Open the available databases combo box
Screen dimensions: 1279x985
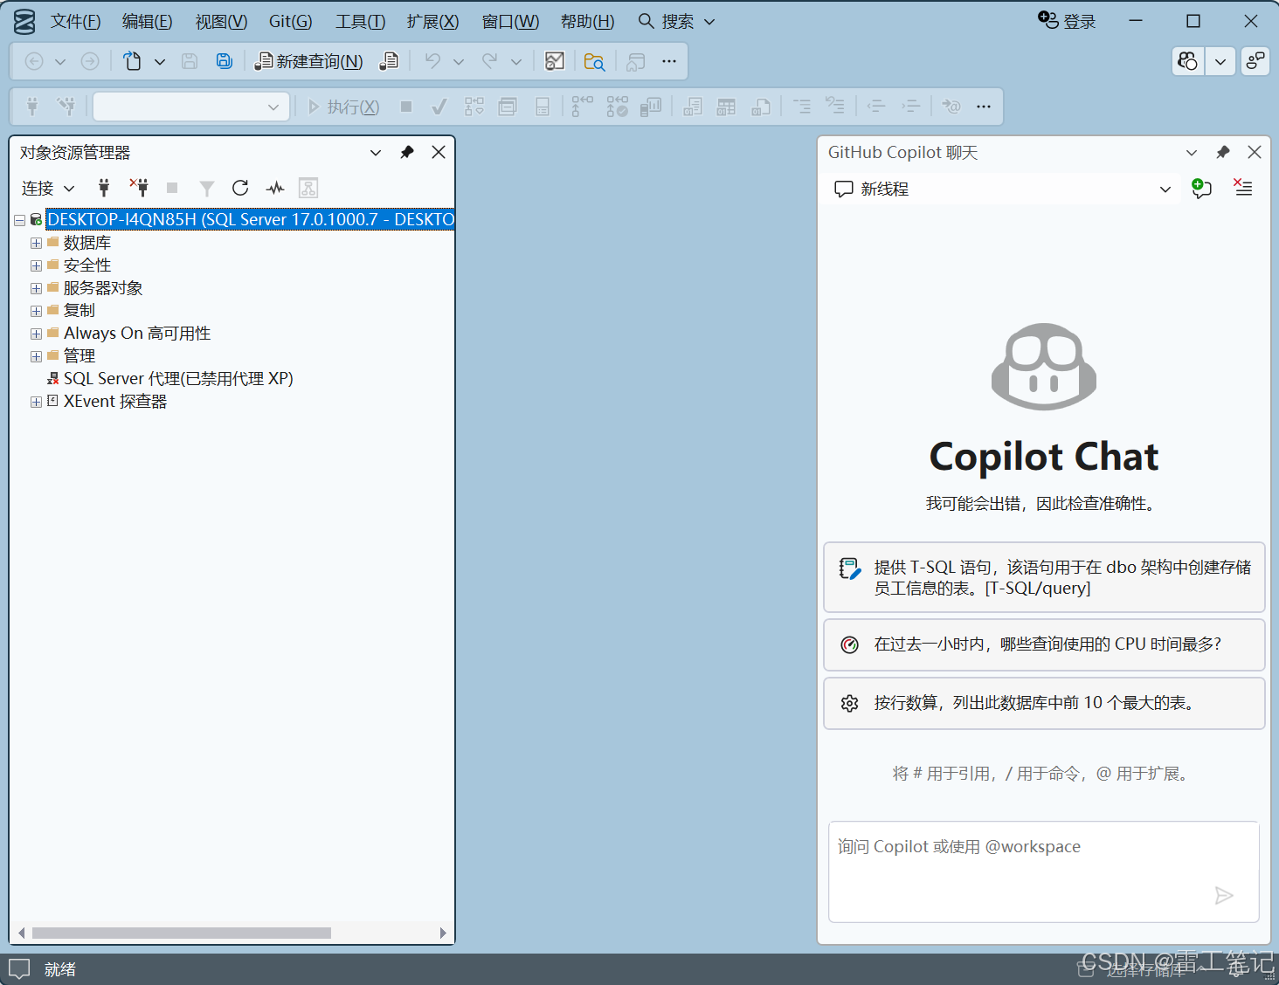click(x=191, y=107)
